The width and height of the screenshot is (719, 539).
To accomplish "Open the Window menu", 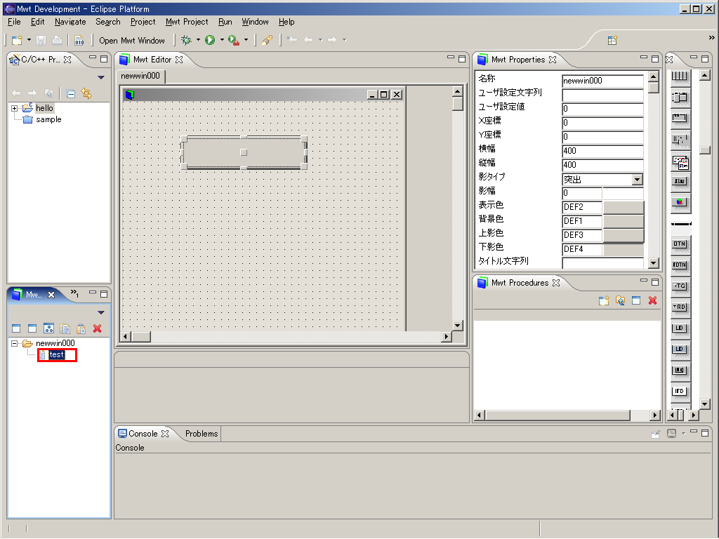I will tap(255, 22).
